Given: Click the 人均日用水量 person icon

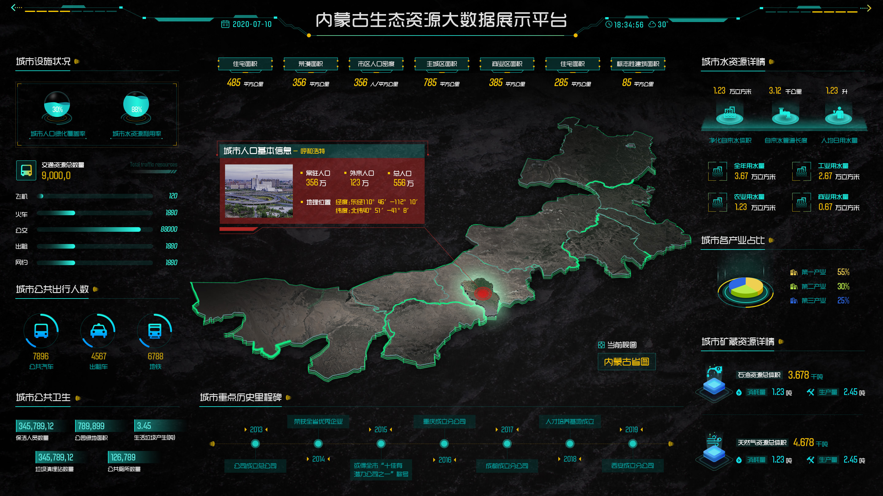Looking at the screenshot, I should coord(839,114).
